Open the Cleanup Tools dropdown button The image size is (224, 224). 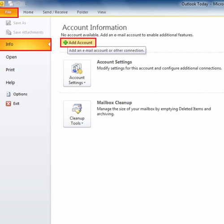pos(77,114)
